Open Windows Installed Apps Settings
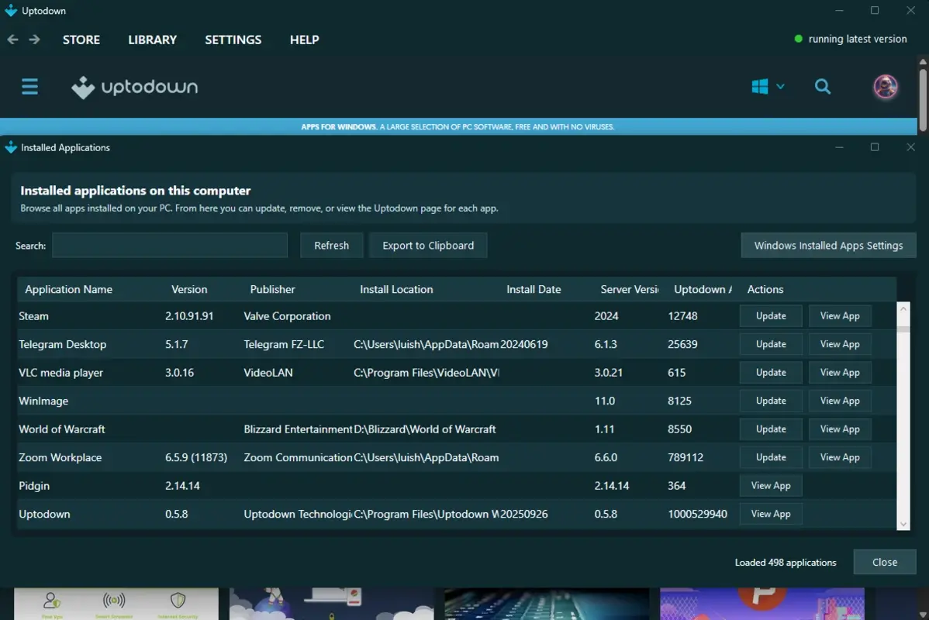The width and height of the screenshot is (929, 620). 828,245
